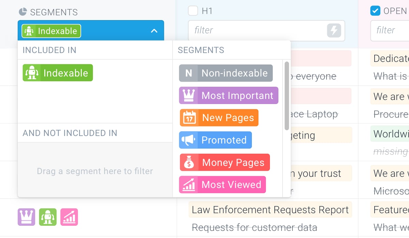
Task: Click 'Requests for customer data' text
Action: point(254,227)
